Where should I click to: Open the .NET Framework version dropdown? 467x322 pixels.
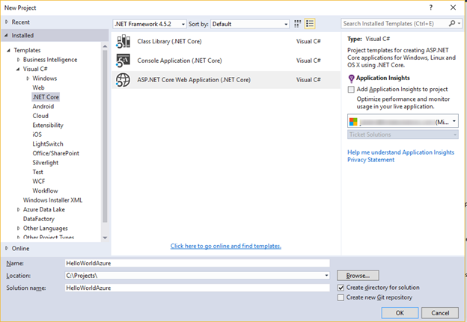[150, 24]
